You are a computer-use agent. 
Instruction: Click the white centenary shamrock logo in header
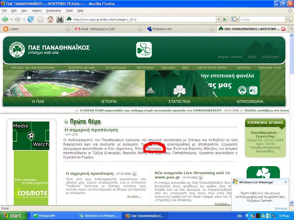[144, 50]
